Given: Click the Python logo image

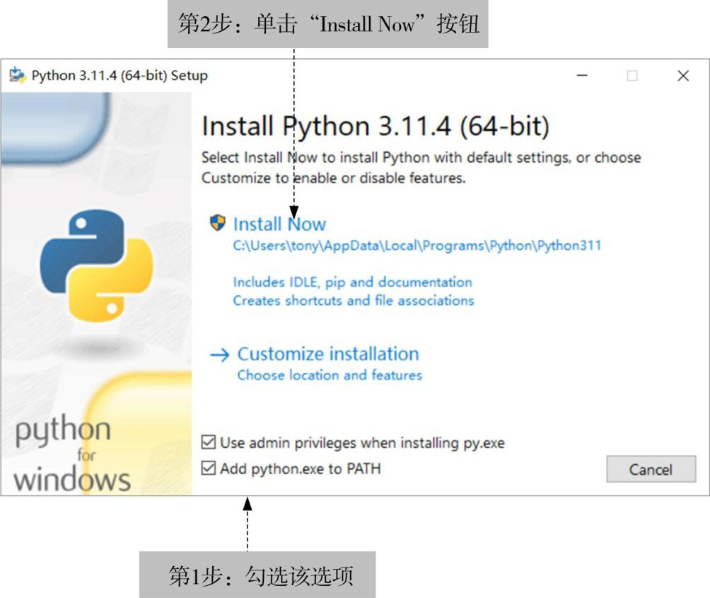Looking at the screenshot, I should [x=96, y=265].
